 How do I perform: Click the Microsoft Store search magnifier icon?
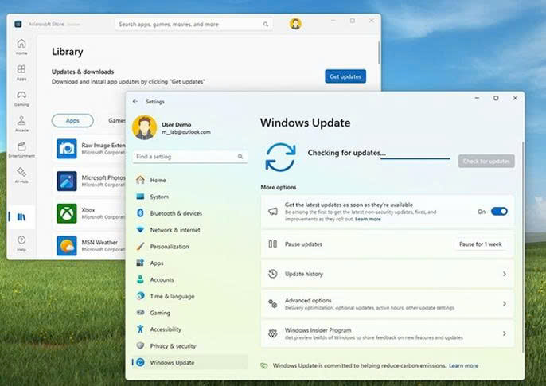point(266,24)
